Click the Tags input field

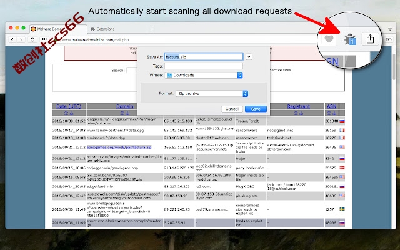204,66
